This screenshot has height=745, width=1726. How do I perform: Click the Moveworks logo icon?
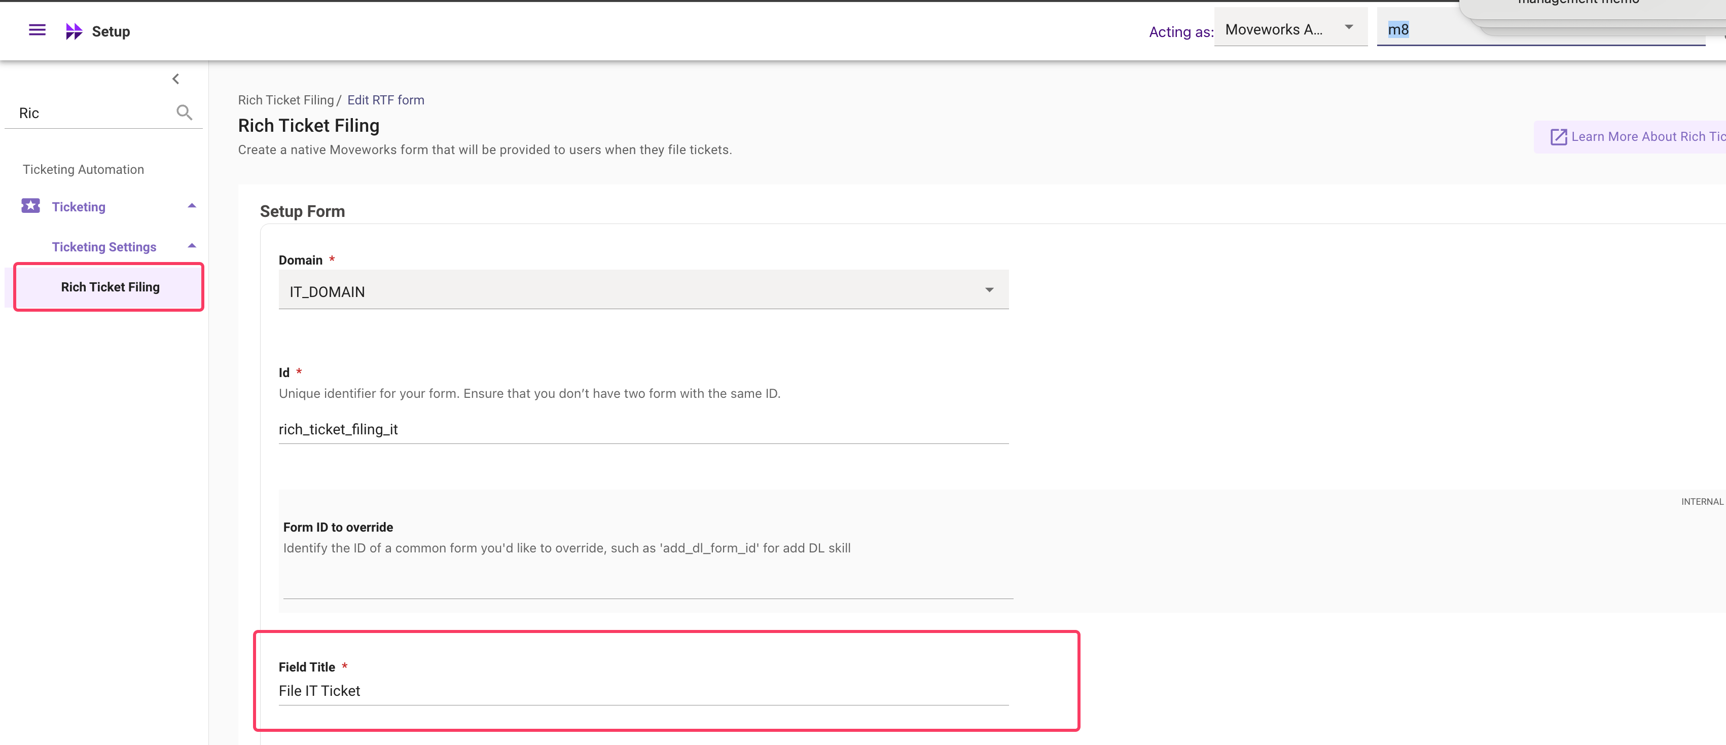coord(74,31)
